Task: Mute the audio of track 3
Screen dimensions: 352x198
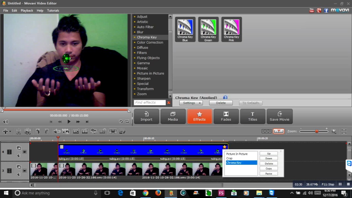Action: pos(19,174)
